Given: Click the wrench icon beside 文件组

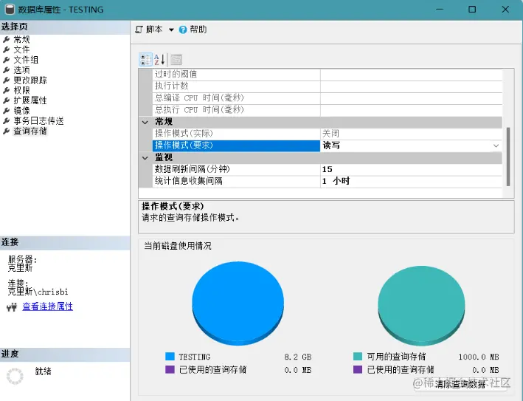Looking at the screenshot, I should click(x=6, y=60).
